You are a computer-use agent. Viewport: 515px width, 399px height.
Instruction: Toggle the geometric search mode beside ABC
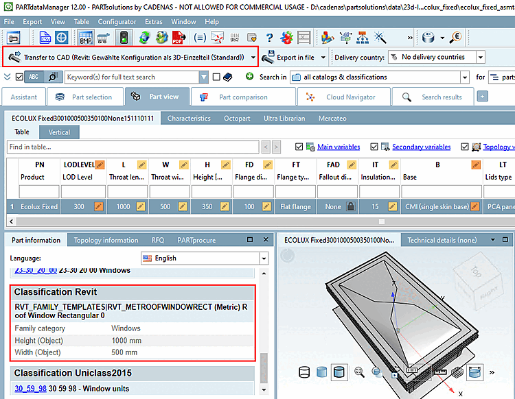coord(53,77)
